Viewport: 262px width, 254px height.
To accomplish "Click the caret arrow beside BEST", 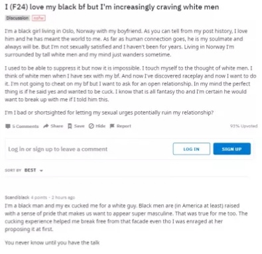I will click(x=41, y=170).
